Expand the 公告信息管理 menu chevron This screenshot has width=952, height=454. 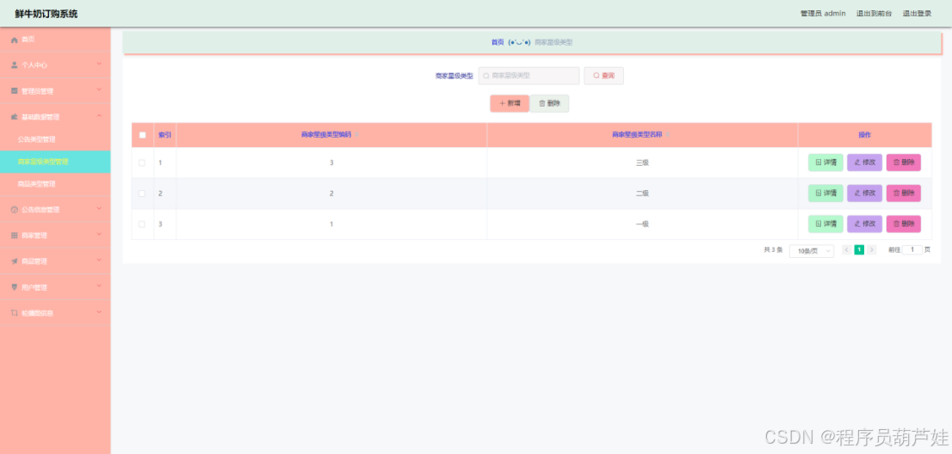click(100, 208)
